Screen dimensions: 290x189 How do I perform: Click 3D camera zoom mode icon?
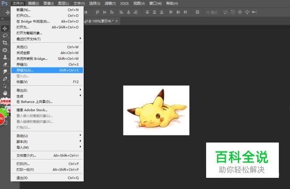pos(254,12)
